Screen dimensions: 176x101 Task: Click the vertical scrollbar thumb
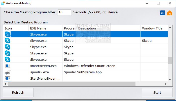click(170, 60)
